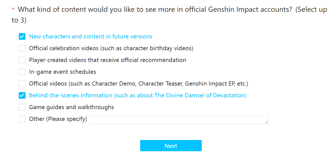Viewport: 336px width, 156px height.
Task: Check the Game guides and walkthroughs box
Action: pos(22,107)
